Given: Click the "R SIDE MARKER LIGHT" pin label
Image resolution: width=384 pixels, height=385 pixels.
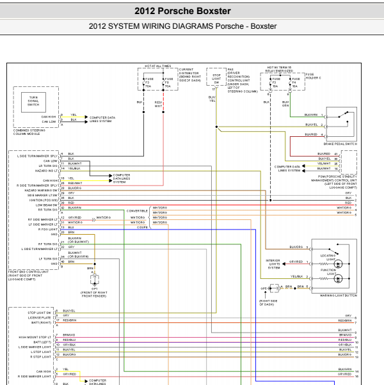Looking at the screenshot, I should [35, 377].
